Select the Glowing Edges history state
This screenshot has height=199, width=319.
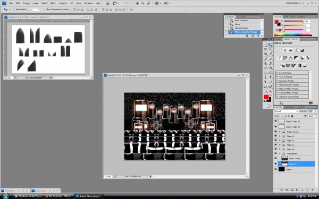(243, 28)
